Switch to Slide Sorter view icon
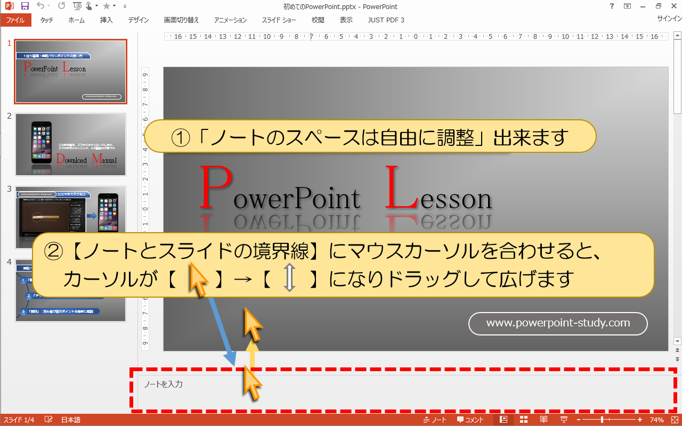The height and width of the screenshot is (426, 682). click(x=524, y=420)
